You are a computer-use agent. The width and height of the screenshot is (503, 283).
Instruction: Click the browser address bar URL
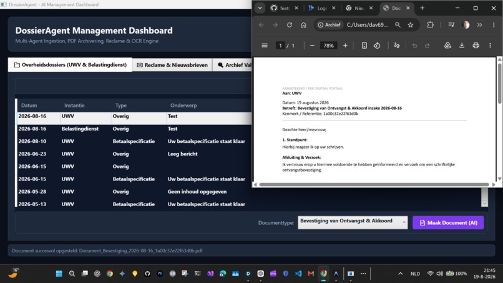click(367, 25)
